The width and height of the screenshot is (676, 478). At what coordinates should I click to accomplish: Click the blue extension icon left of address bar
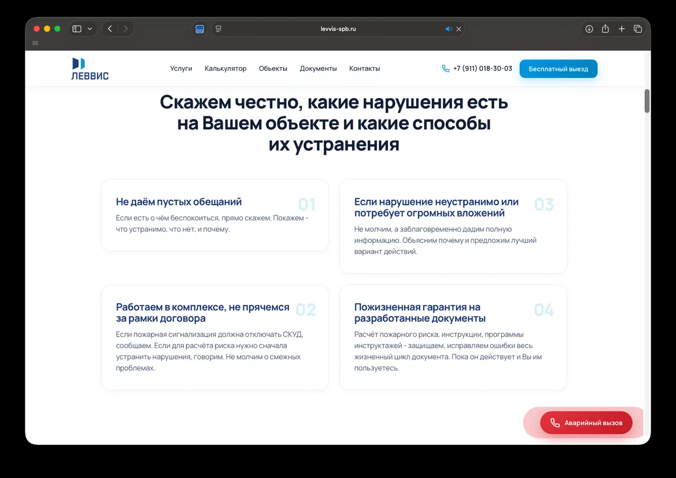pos(200,29)
